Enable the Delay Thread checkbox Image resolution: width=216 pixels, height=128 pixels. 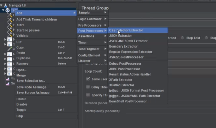tap(88, 87)
